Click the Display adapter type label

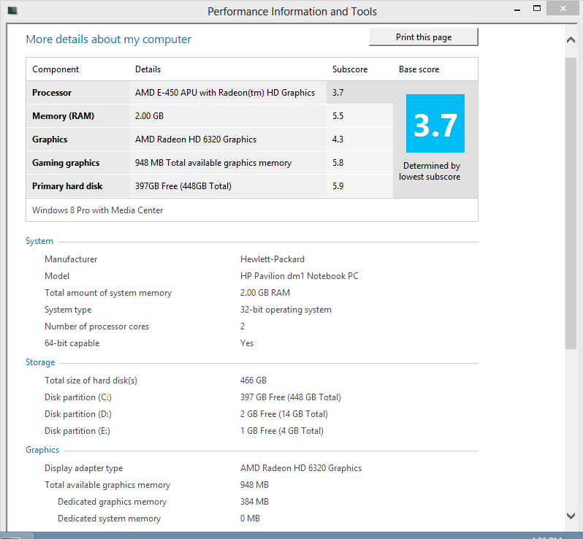point(84,468)
